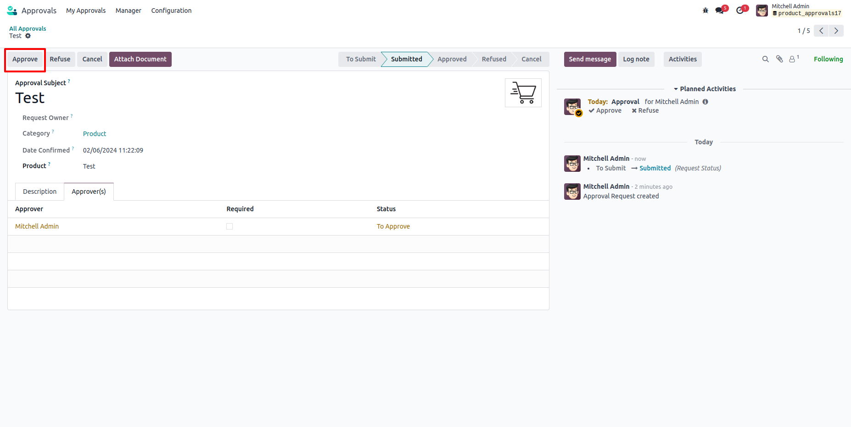Click Send message button
Image resolution: width=851 pixels, height=427 pixels.
click(590, 59)
